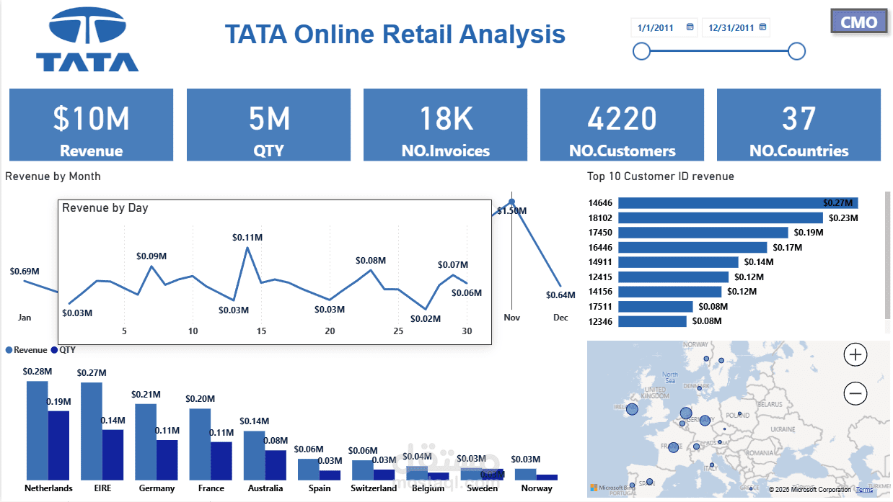Click the Spain revenue bar

[x=308, y=470]
